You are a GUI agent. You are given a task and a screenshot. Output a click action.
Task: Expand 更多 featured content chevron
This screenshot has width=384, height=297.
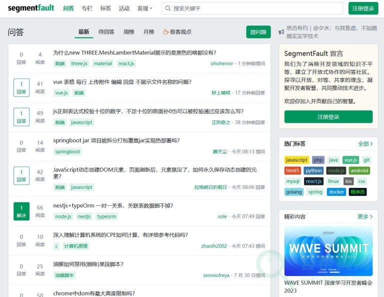365,216
